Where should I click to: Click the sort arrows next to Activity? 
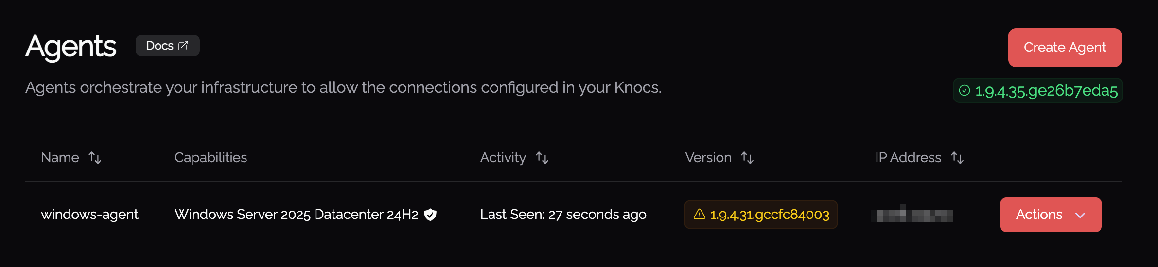pos(542,158)
